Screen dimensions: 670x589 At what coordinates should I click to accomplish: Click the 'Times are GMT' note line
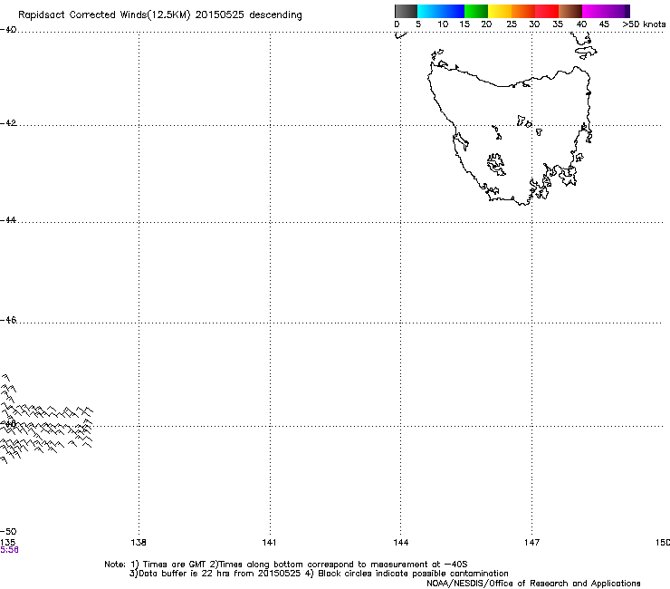tap(286, 565)
